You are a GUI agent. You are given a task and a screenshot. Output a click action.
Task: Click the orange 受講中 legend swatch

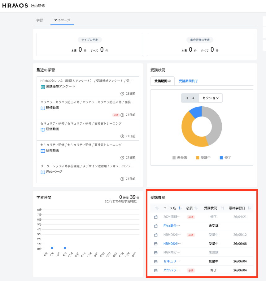coord(198,158)
